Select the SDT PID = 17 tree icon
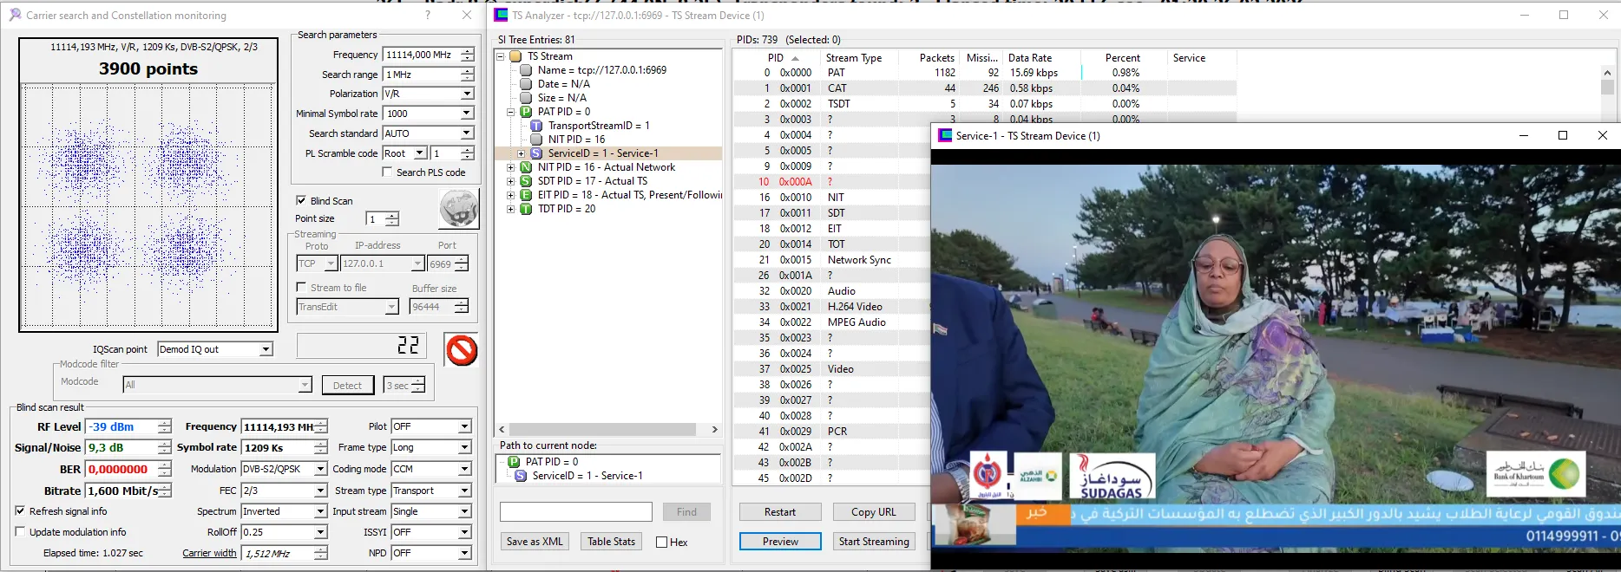Screen dimensions: 1621x572 [526, 181]
